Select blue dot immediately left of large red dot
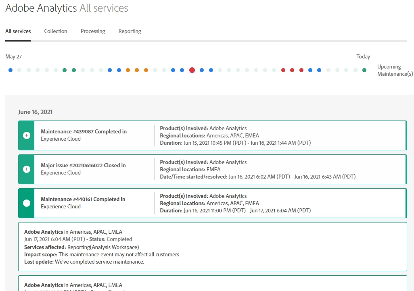Viewport: 414px width, 291px height. click(x=182, y=70)
